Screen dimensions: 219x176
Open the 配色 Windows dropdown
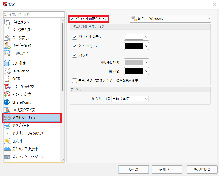(170, 19)
